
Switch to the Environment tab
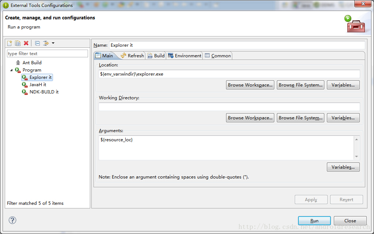(x=185, y=56)
